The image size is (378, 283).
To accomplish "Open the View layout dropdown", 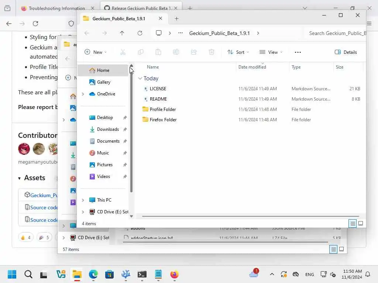I will (271, 52).
